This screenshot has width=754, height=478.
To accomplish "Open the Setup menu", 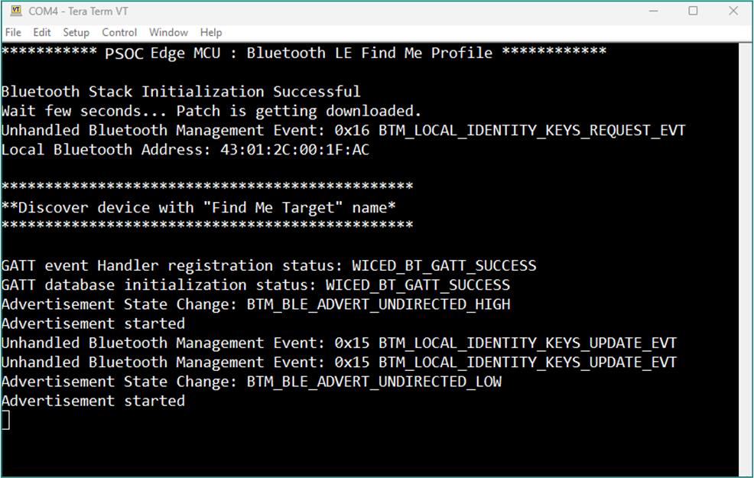I will pyautogui.click(x=76, y=32).
